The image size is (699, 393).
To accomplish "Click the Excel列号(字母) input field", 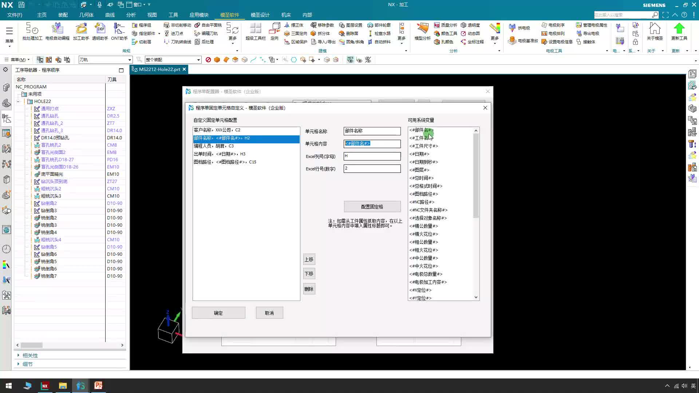I will tap(372, 156).
